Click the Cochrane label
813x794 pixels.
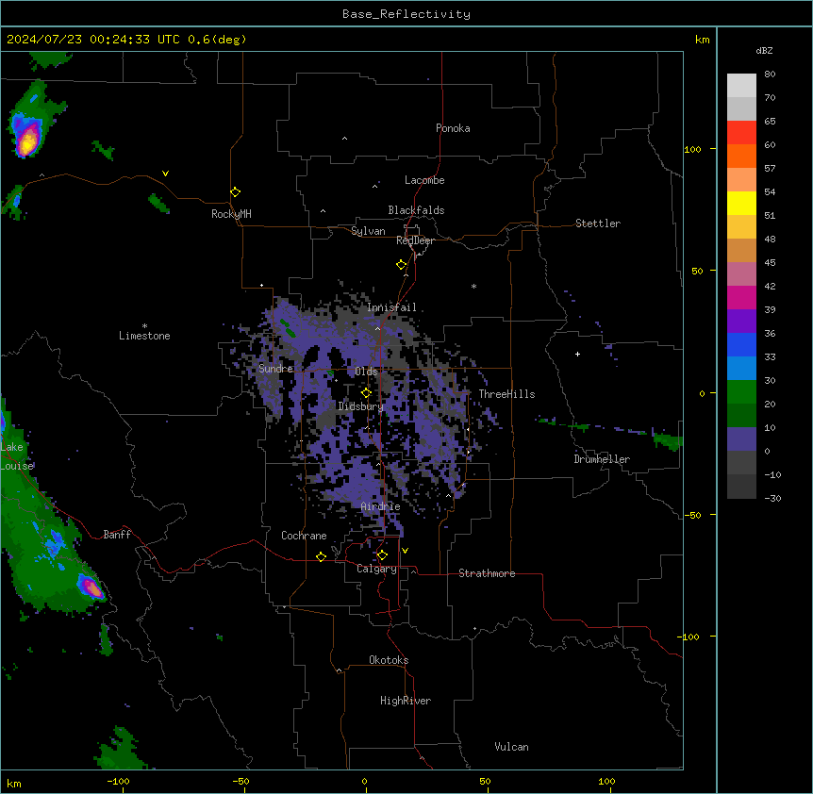point(304,536)
